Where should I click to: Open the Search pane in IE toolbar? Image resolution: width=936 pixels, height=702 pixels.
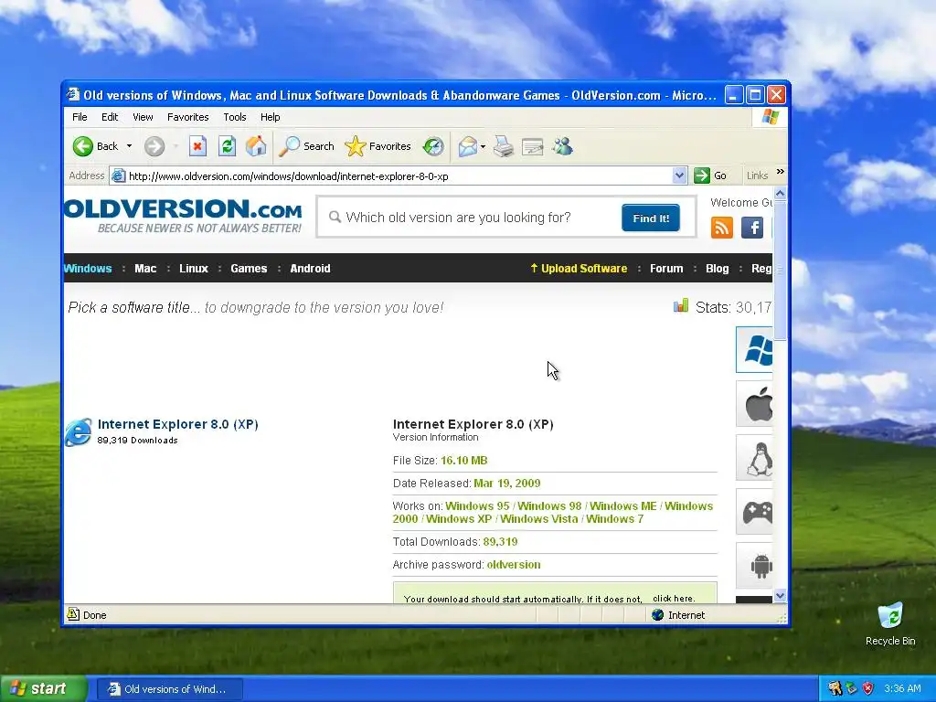[306, 146]
